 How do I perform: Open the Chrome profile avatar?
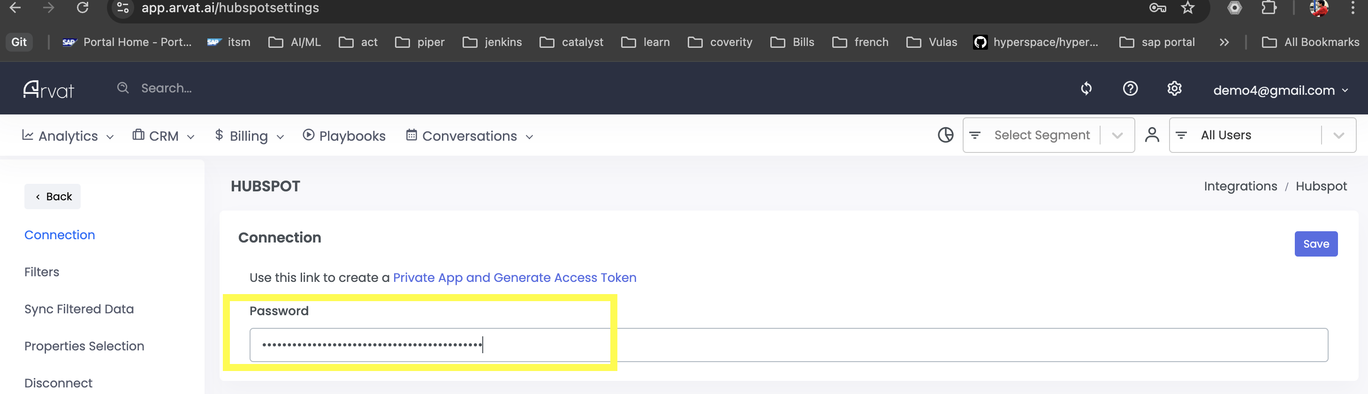pos(1319,8)
